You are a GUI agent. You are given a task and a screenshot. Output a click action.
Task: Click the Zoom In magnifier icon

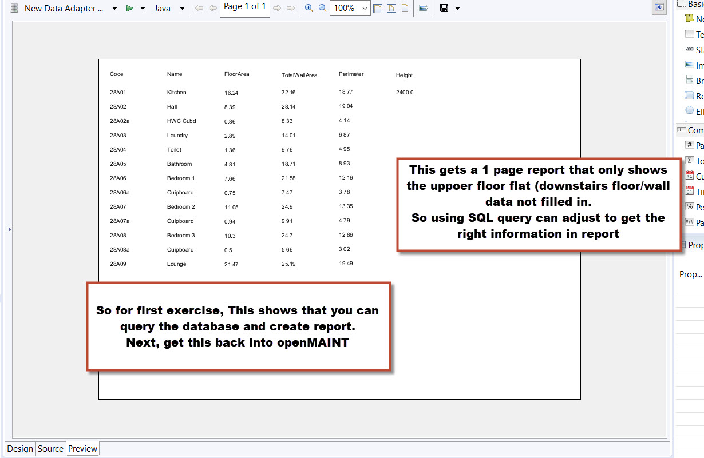(309, 8)
